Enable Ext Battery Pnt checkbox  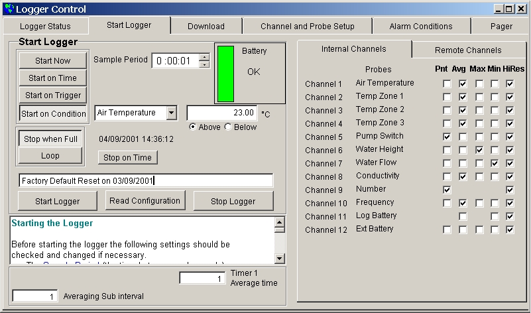click(x=447, y=229)
